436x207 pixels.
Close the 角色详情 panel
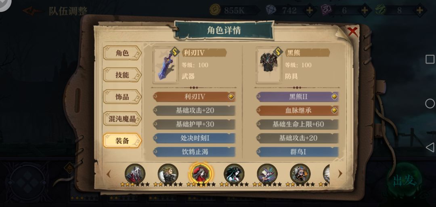pyautogui.click(x=352, y=32)
